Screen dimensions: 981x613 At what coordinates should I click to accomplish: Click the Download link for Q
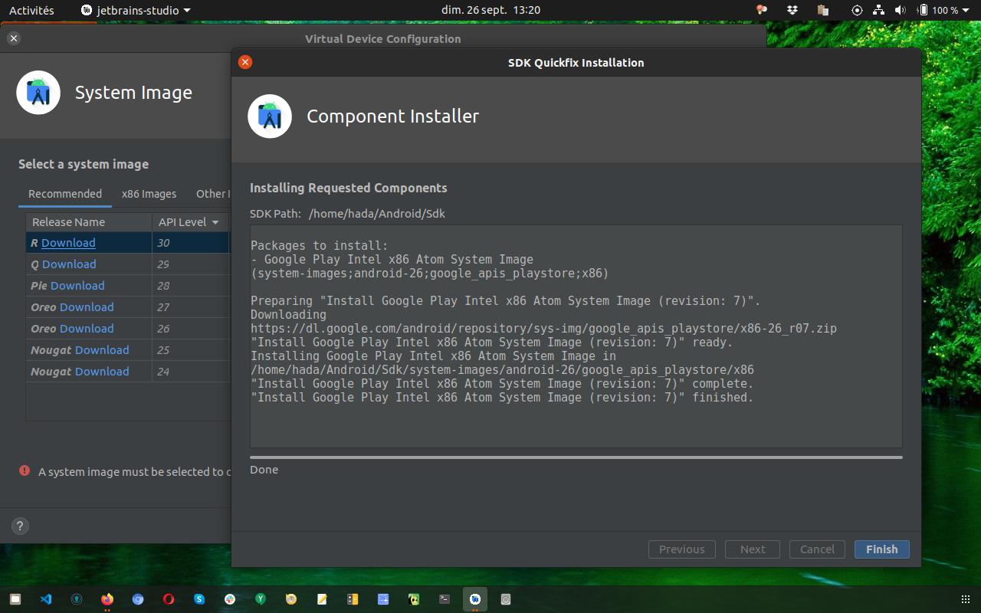(x=69, y=264)
